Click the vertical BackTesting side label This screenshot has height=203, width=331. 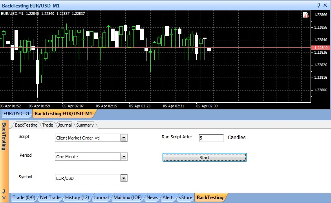[4, 136]
